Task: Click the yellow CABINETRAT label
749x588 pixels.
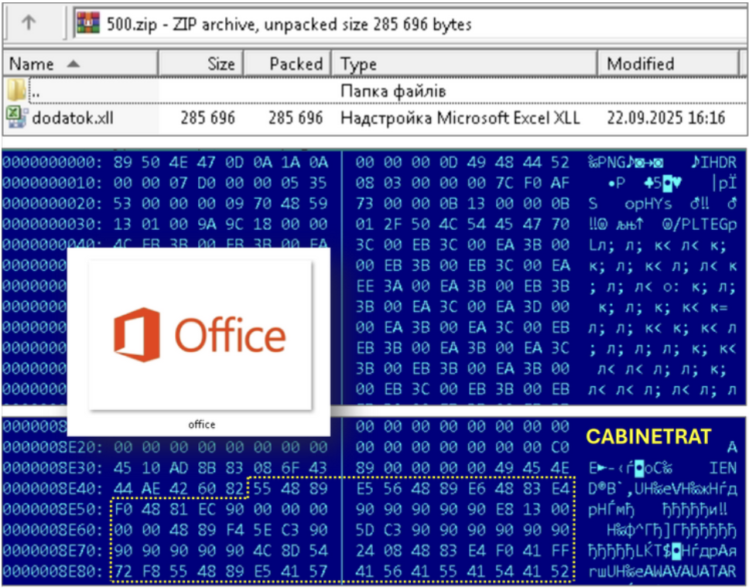Action: (648, 437)
